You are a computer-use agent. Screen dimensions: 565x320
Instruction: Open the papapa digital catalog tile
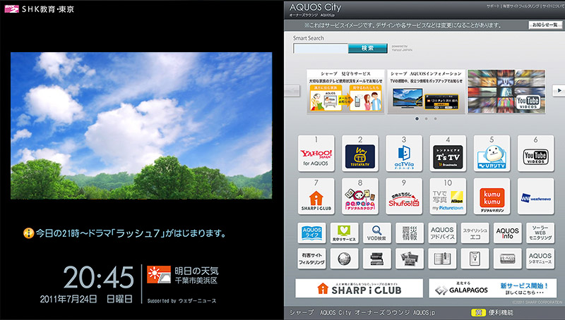(x=360, y=197)
